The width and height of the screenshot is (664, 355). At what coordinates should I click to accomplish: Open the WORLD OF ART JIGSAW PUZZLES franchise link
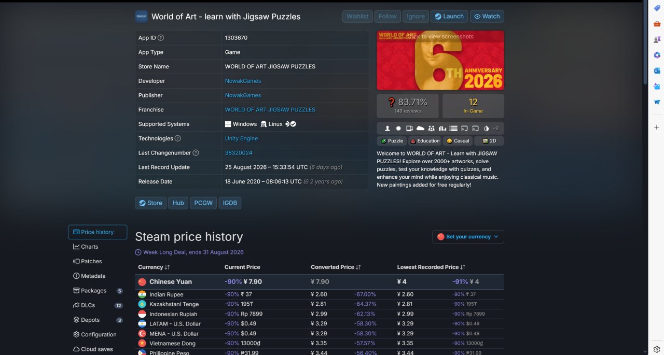tap(270, 110)
